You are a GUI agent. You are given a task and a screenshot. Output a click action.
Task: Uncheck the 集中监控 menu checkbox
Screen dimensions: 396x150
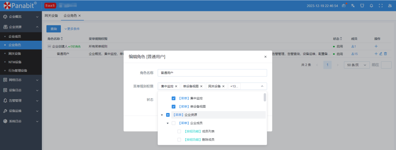(x=173, y=98)
